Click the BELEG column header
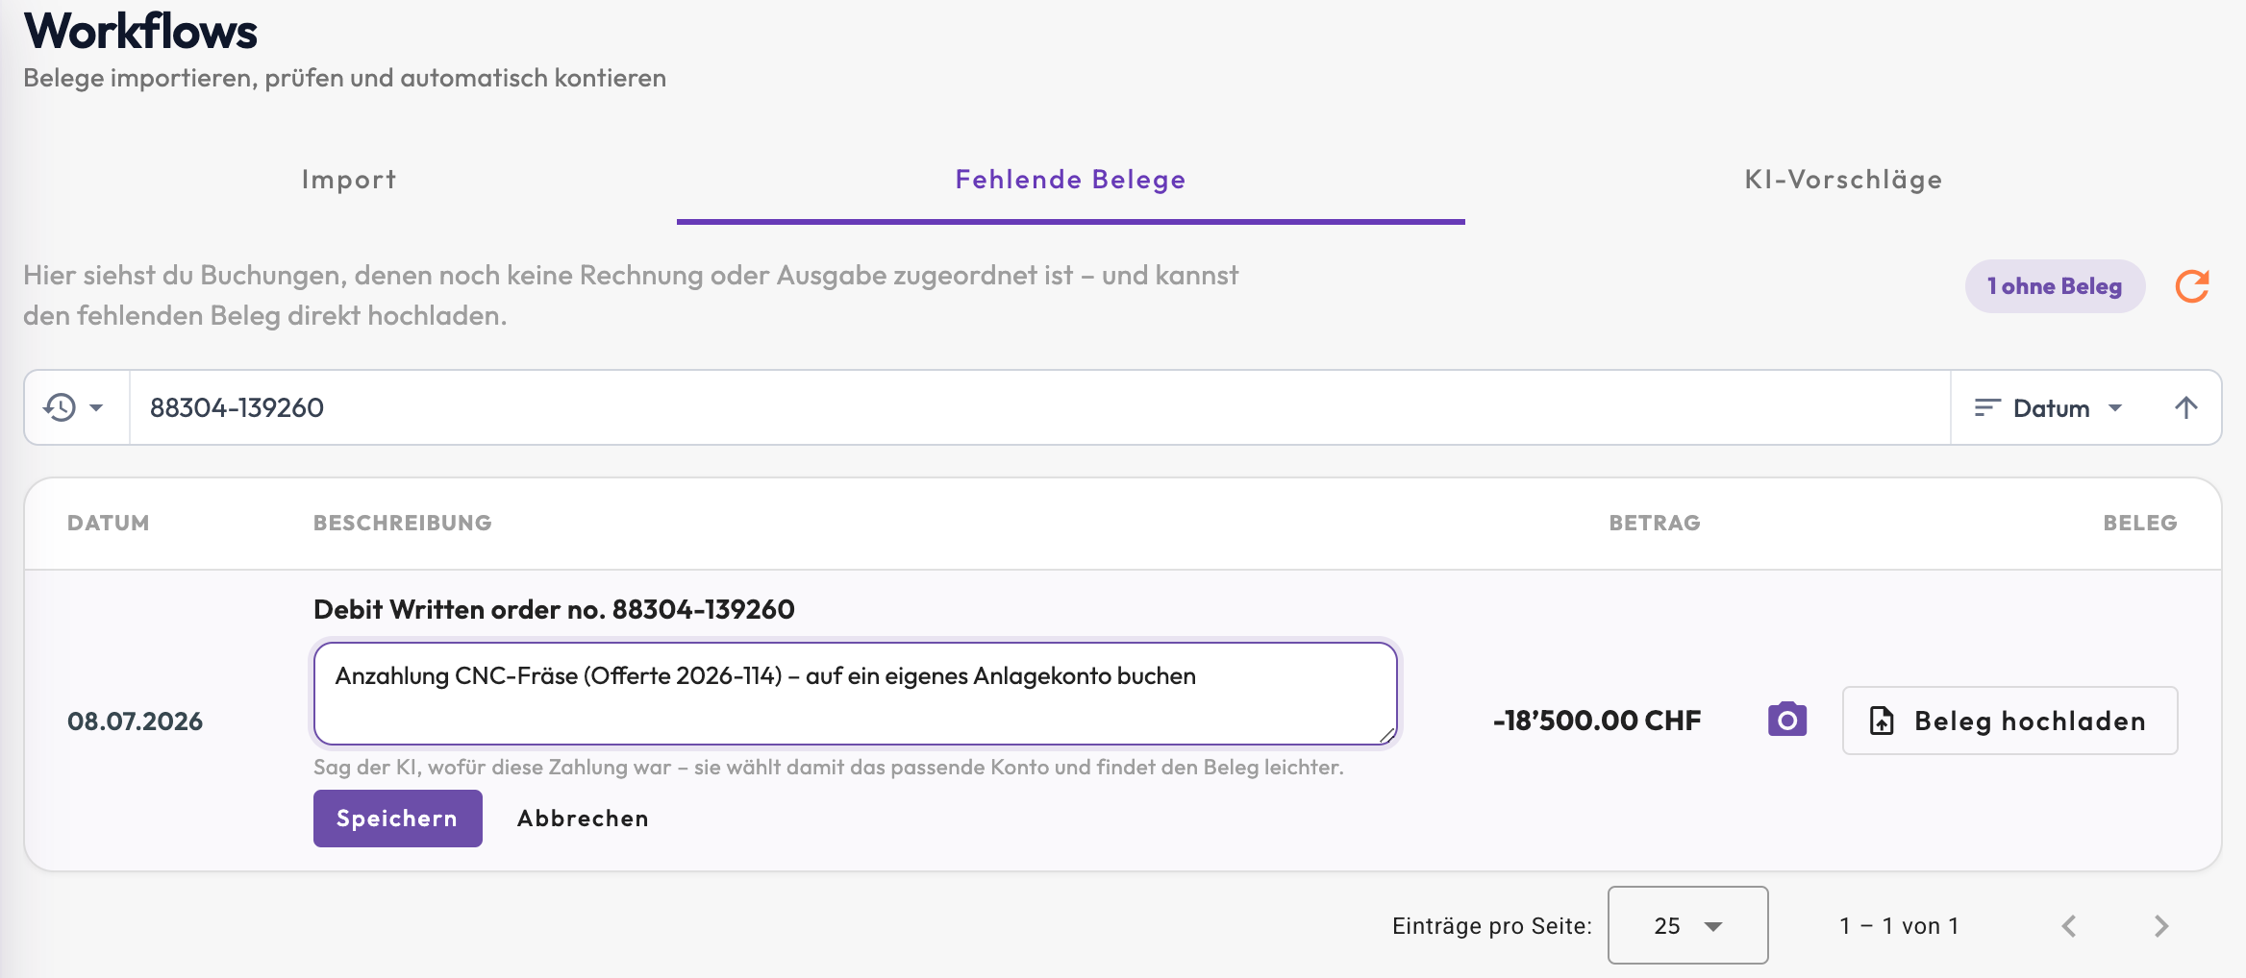This screenshot has width=2246, height=978. [x=2140, y=524]
